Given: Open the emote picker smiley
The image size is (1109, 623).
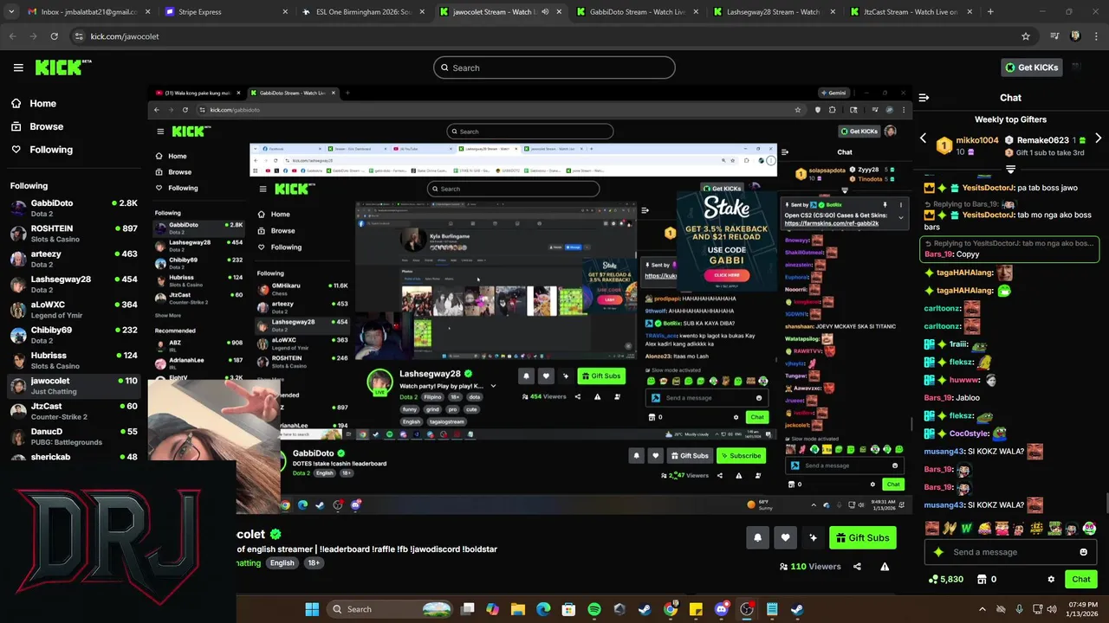Looking at the screenshot, I should tap(1083, 552).
